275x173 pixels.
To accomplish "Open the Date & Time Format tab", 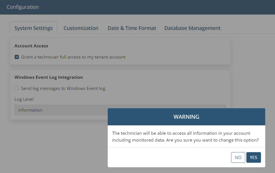I will [x=132, y=28].
